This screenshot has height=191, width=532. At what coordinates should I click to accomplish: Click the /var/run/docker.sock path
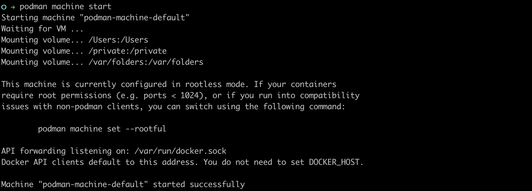[x=180, y=151]
